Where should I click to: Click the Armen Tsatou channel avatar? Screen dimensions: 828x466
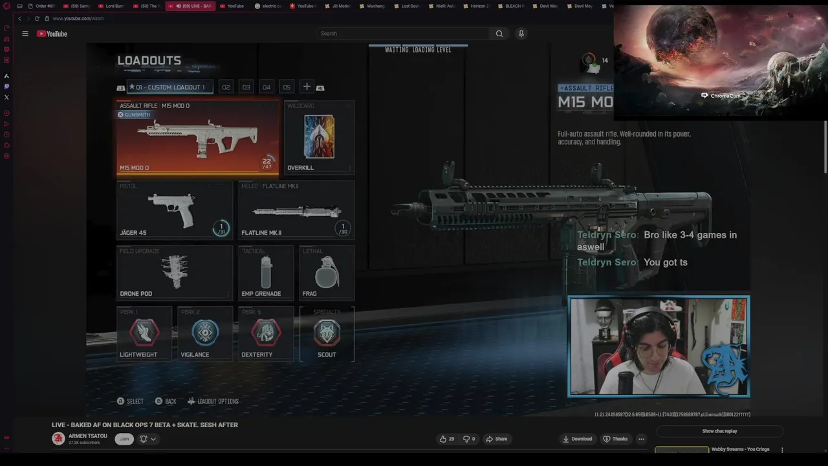click(x=58, y=439)
